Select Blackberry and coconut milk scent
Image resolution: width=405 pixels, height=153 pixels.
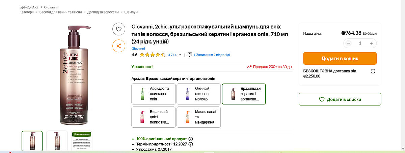point(198,94)
